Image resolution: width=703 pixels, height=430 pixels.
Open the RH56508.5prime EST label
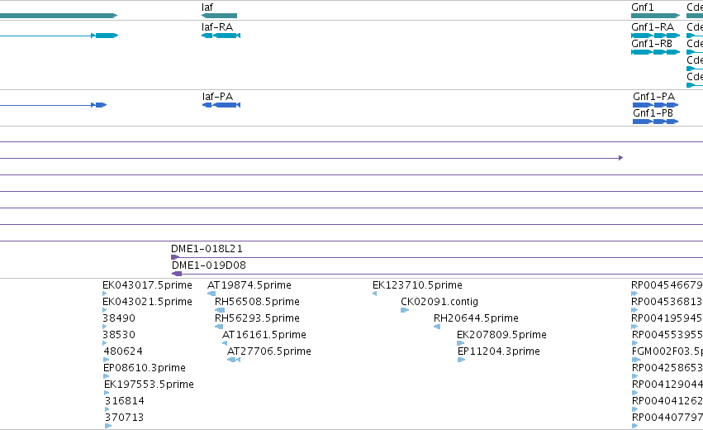pos(257,302)
